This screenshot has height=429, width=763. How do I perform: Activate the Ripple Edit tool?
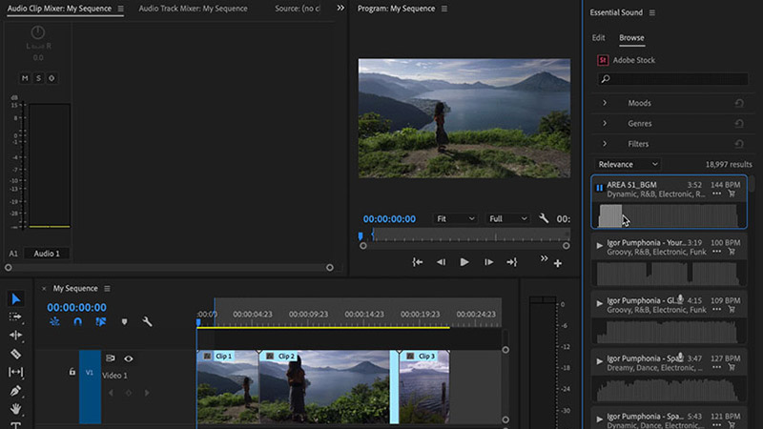tap(15, 336)
